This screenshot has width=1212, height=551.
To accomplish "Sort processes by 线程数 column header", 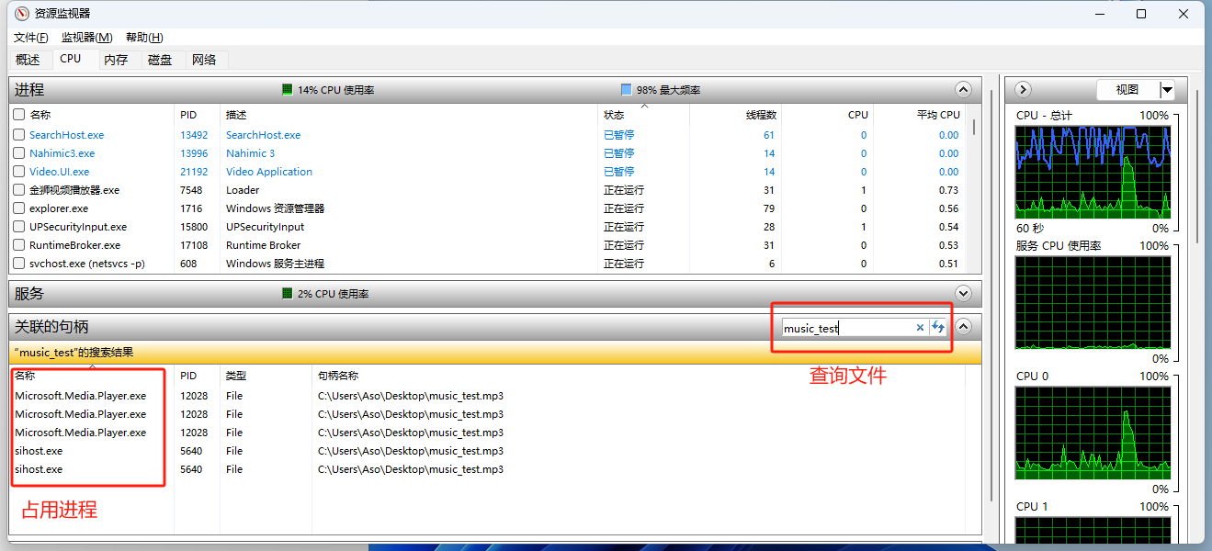I will [735, 115].
